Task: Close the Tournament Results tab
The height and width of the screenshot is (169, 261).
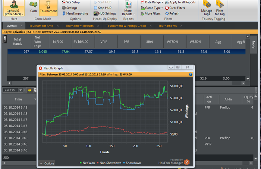Action: pos(98,26)
